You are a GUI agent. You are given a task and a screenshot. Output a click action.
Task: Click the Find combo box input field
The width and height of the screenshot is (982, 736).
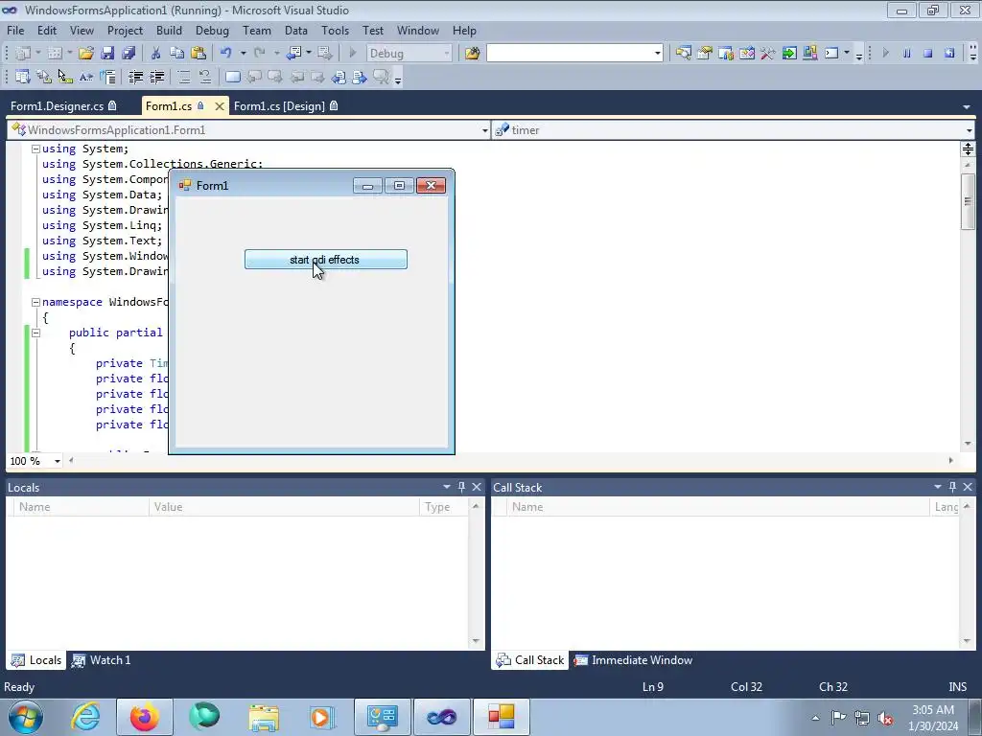tap(570, 54)
